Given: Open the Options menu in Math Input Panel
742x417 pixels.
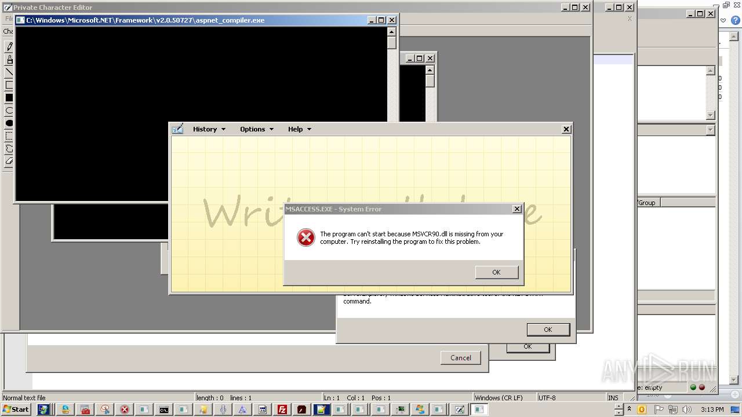Looking at the screenshot, I should coord(257,129).
